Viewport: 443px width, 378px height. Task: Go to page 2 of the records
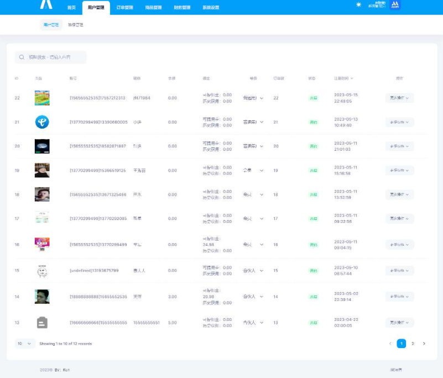coord(413,344)
